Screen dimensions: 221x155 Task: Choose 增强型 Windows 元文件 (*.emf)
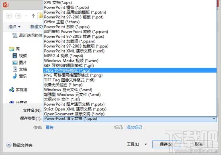coord(130,95)
